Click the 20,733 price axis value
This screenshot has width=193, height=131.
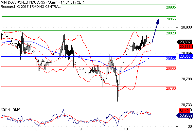[186, 105]
